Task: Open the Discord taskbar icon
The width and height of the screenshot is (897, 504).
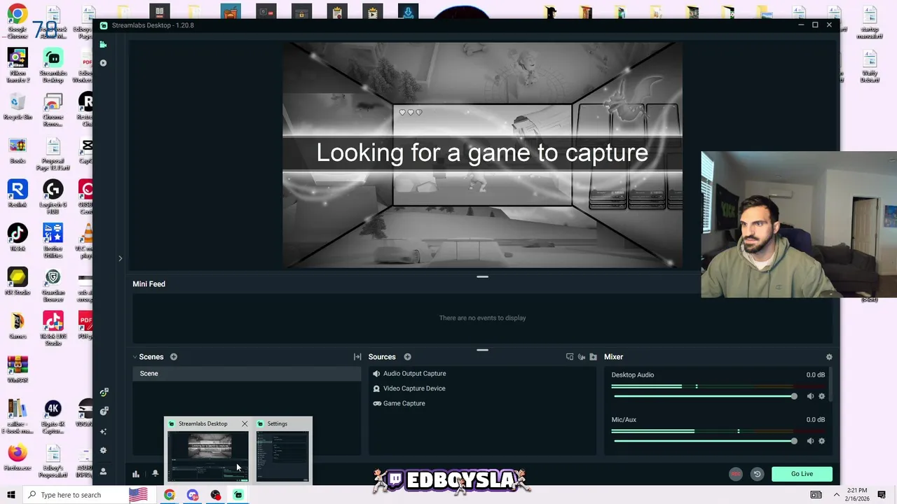Action: [x=193, y=495]
